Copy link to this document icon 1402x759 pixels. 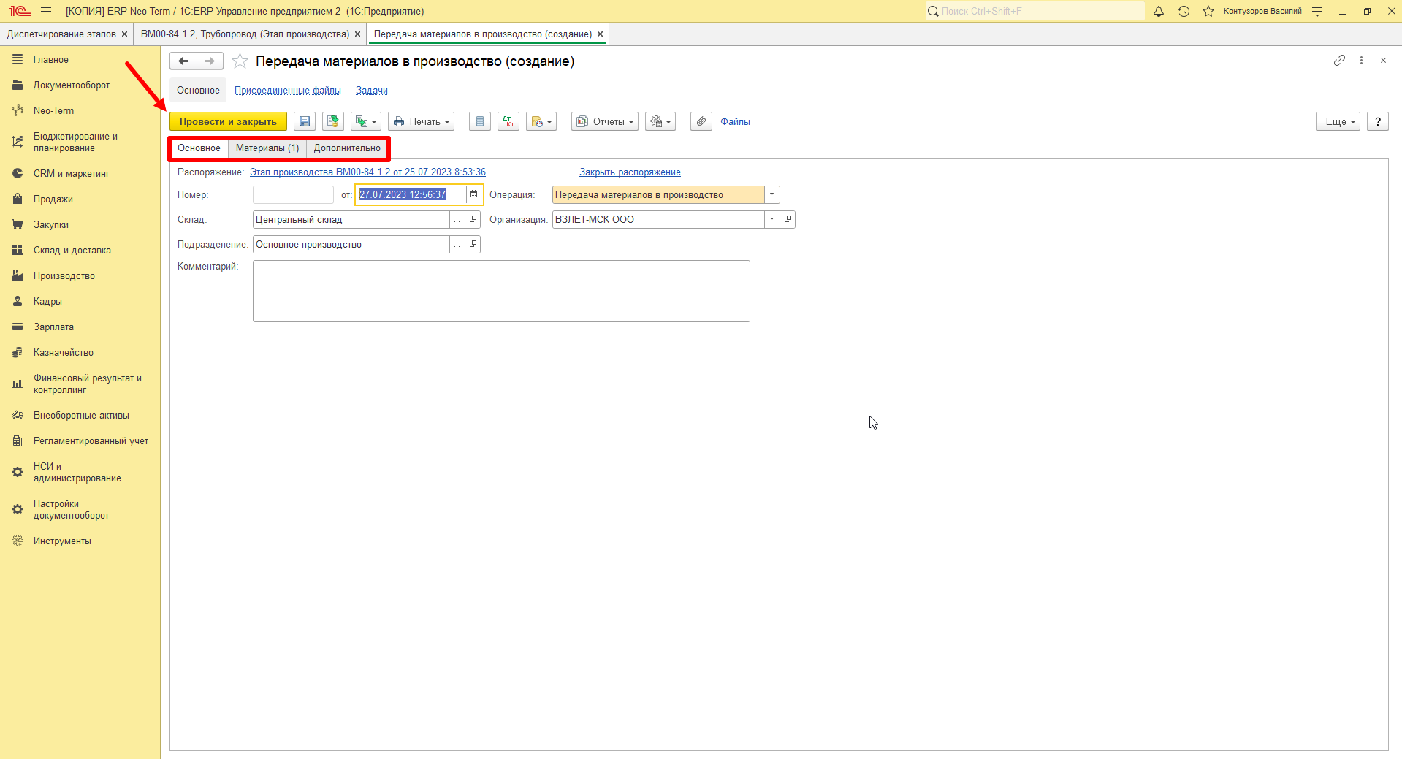click(1339, 61)
